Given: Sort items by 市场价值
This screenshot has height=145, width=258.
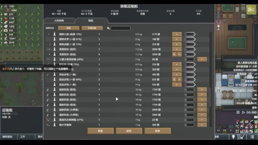Looking at the screenshot, I should 92,28.
